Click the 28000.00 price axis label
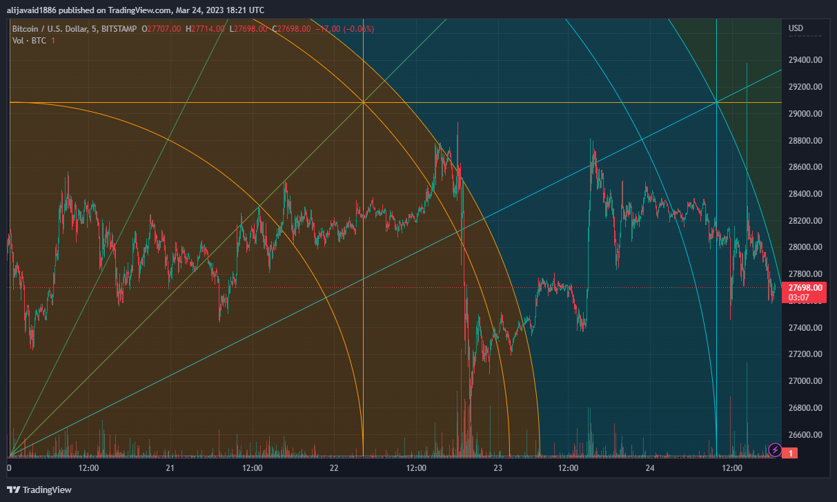Viewport: 837px width, 502px height. pos(805,247)
